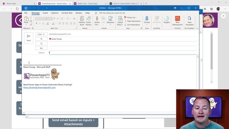Open the Format Text tab
Image resolution: width=229 pixels, height=129 pixels.
[67, 13]
